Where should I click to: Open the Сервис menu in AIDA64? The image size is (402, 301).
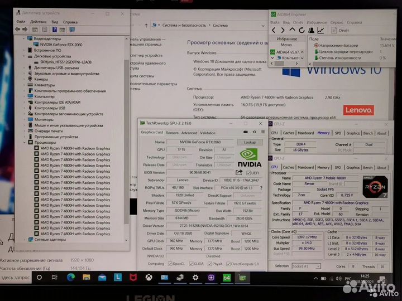pos(337,22)
